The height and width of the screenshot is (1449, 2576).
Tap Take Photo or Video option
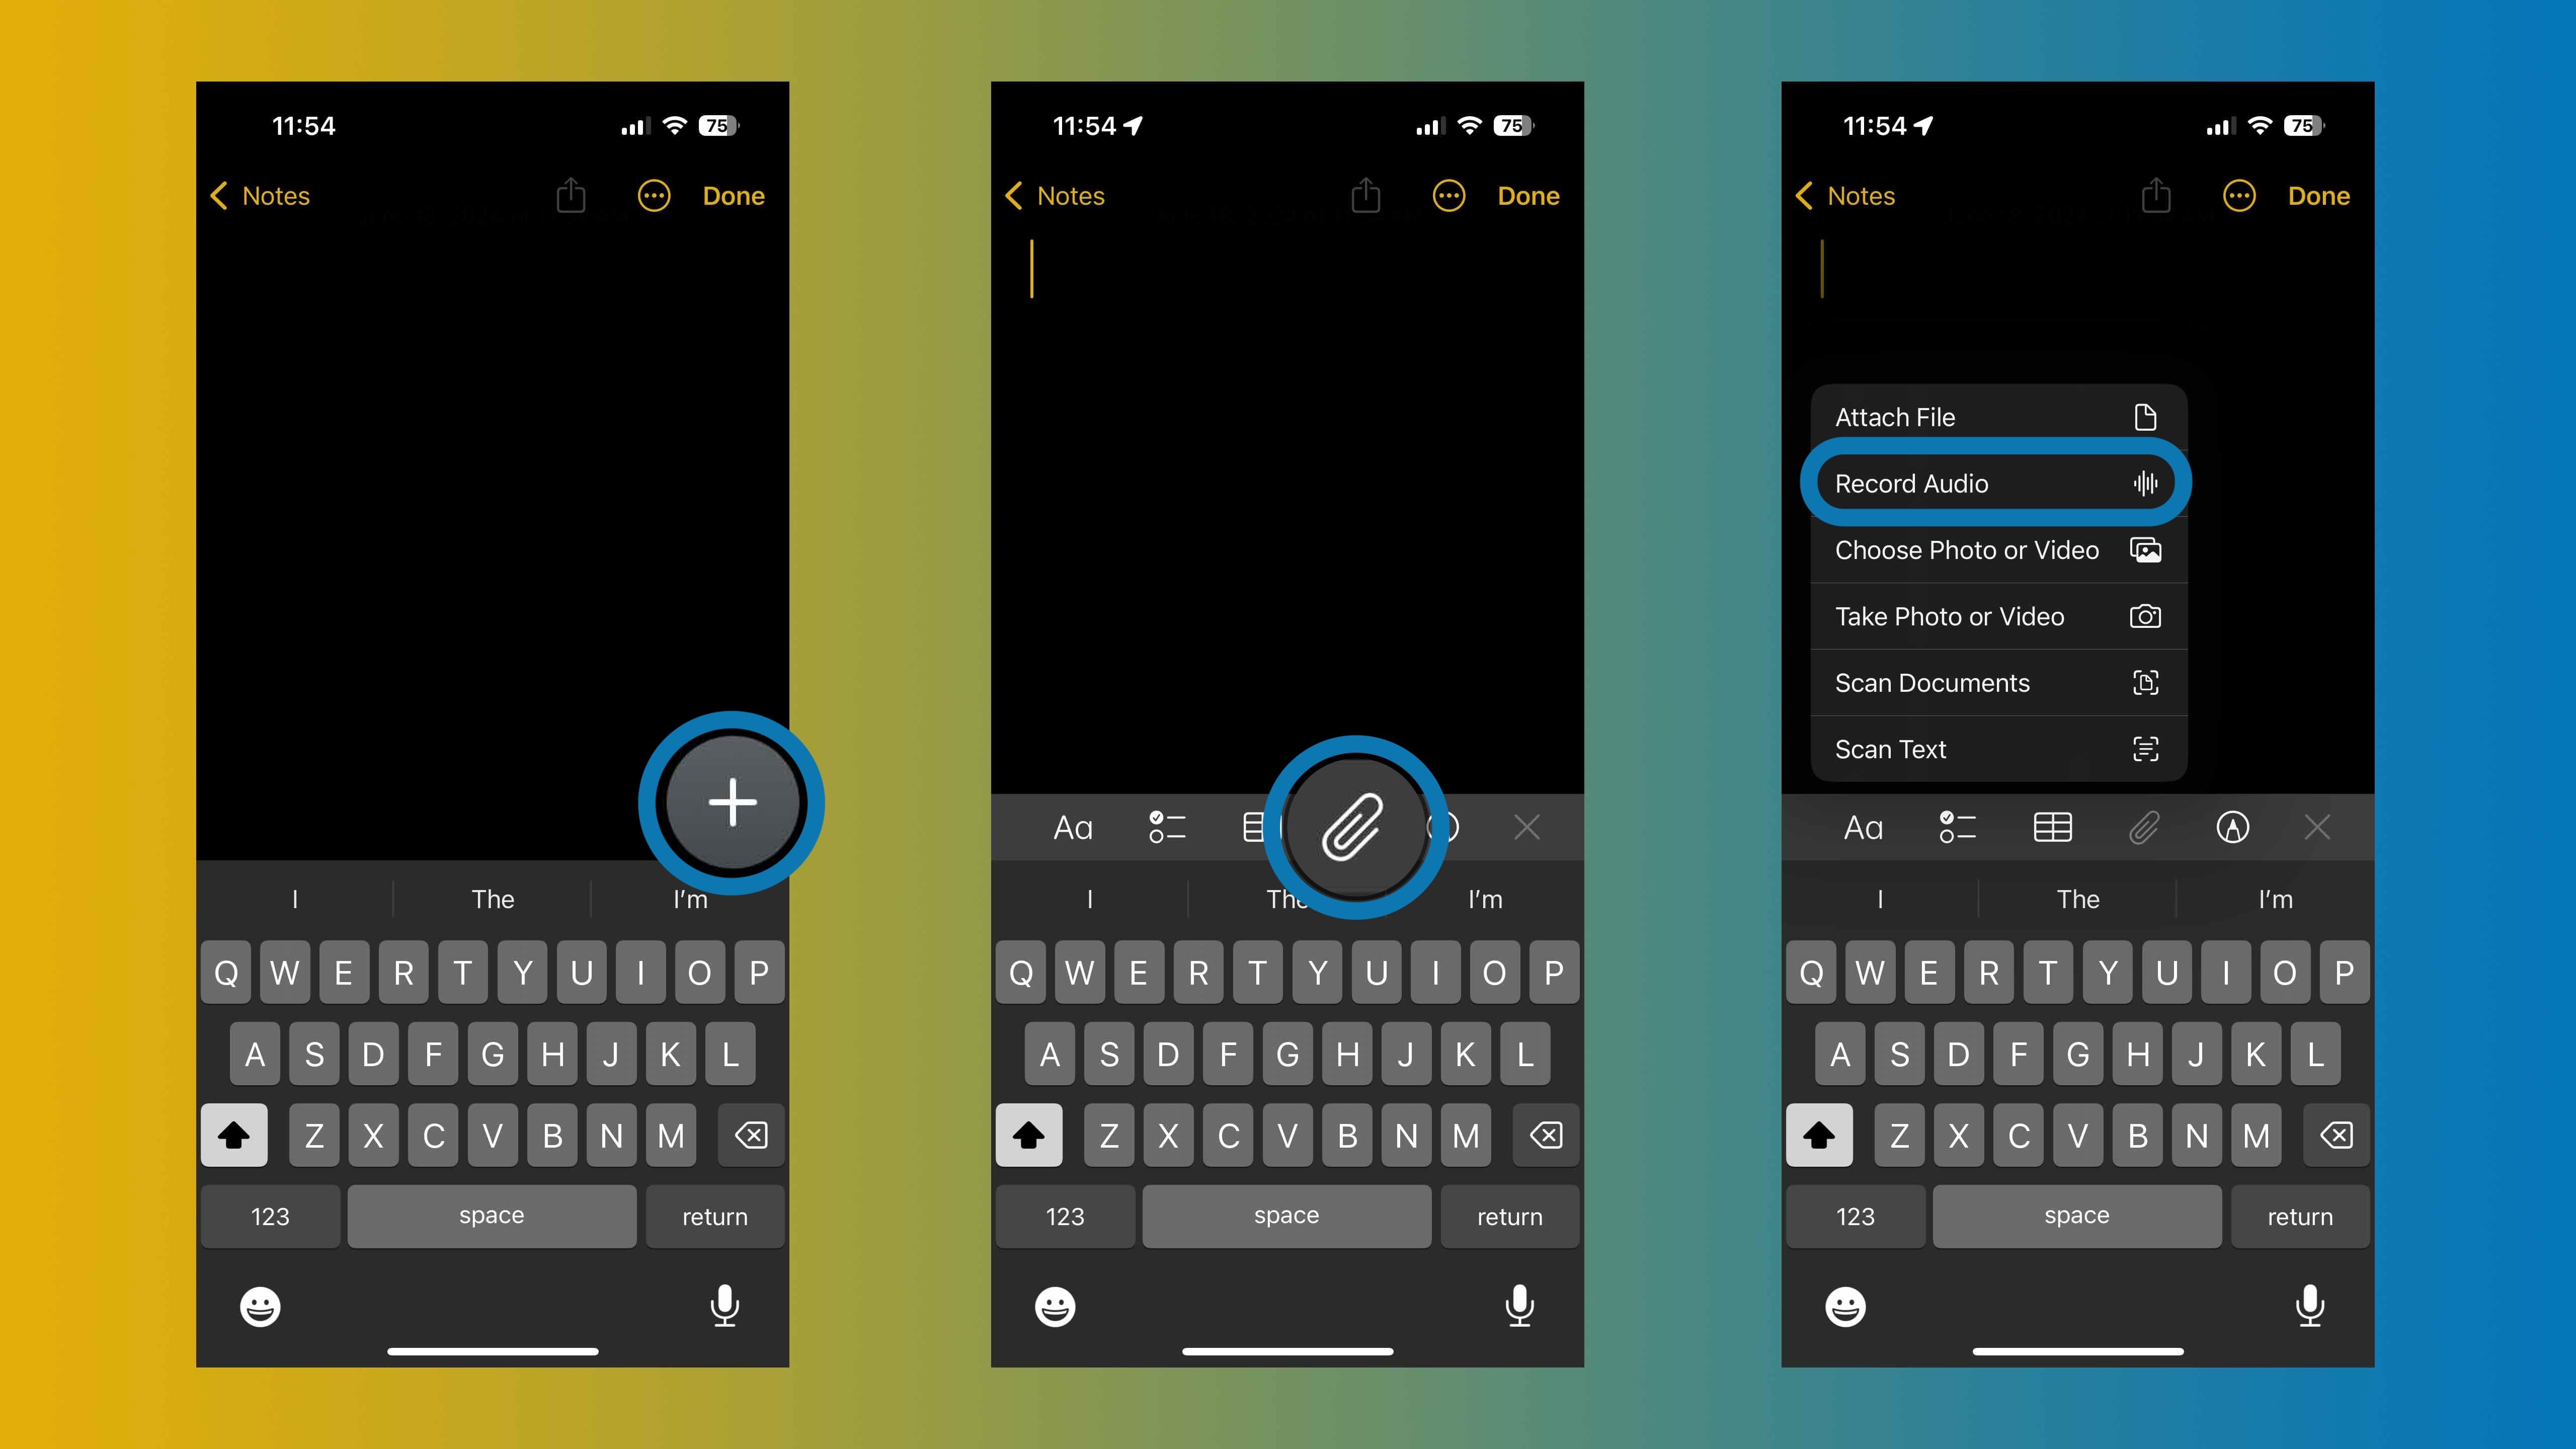pyautogui.click(x=1996, y=616)
